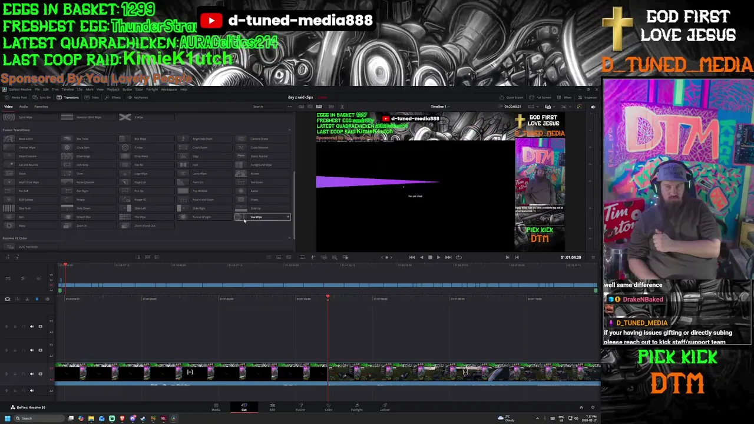Open the Effects library
Image resolution: width=754 pixels, height=424 pixels.
pyautogui.click(x=113, y=97)
